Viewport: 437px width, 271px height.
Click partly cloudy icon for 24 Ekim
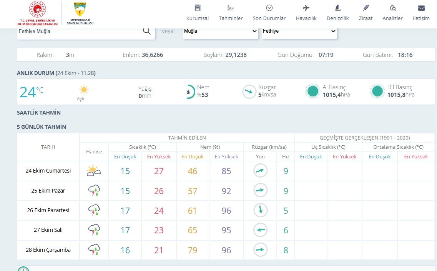click(x=94, y=171)
